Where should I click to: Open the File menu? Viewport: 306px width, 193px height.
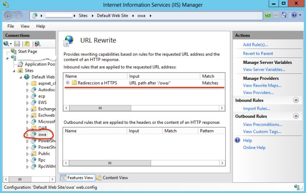click(11, 26)
